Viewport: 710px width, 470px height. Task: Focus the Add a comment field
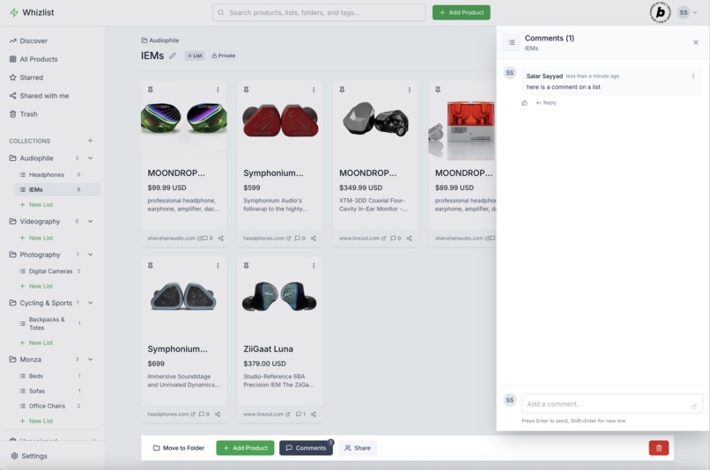[611, 403]
